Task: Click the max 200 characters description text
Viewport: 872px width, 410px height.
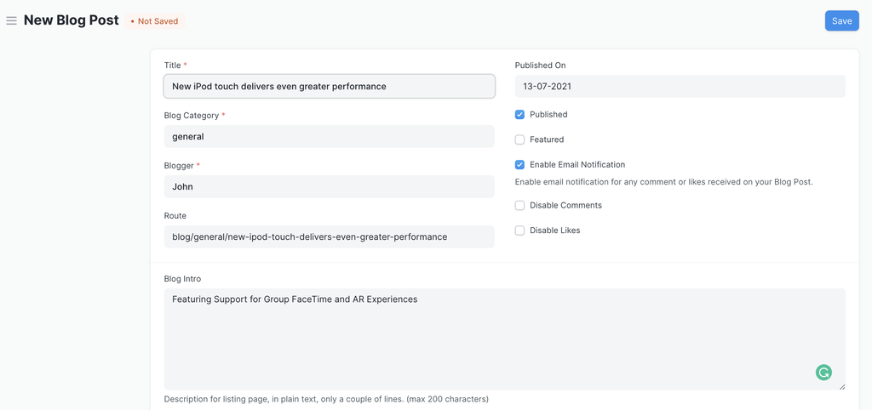Action: pyautogui.click(x=326, y=399)
